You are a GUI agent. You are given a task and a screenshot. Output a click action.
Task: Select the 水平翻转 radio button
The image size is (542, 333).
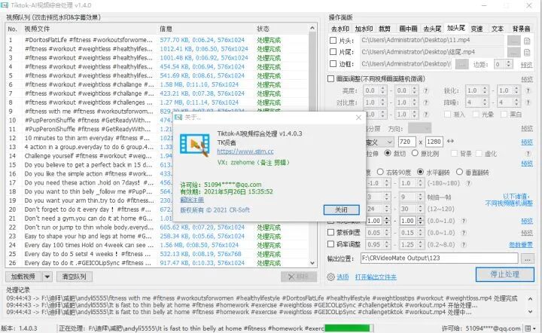pyautogui.click(x=420, y=172)
